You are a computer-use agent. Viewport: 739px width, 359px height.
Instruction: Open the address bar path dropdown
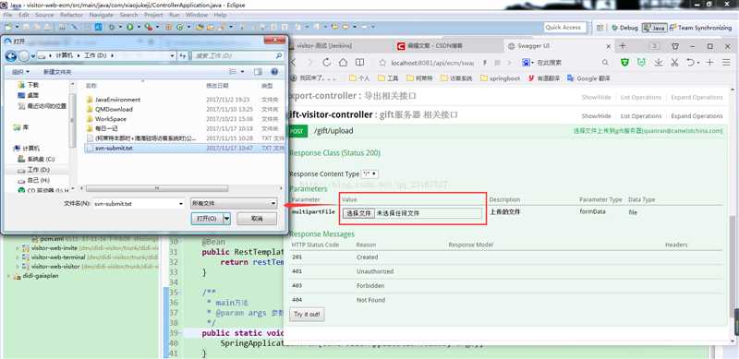173,55
